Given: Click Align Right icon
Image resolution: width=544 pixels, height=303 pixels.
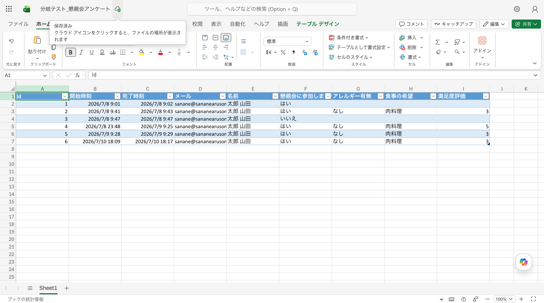Looking at the screenshot, I should pos(226,47).
